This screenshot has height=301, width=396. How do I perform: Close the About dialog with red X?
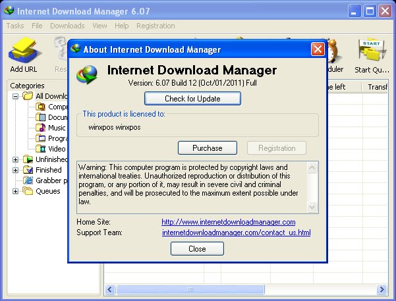tap(318, 49)
